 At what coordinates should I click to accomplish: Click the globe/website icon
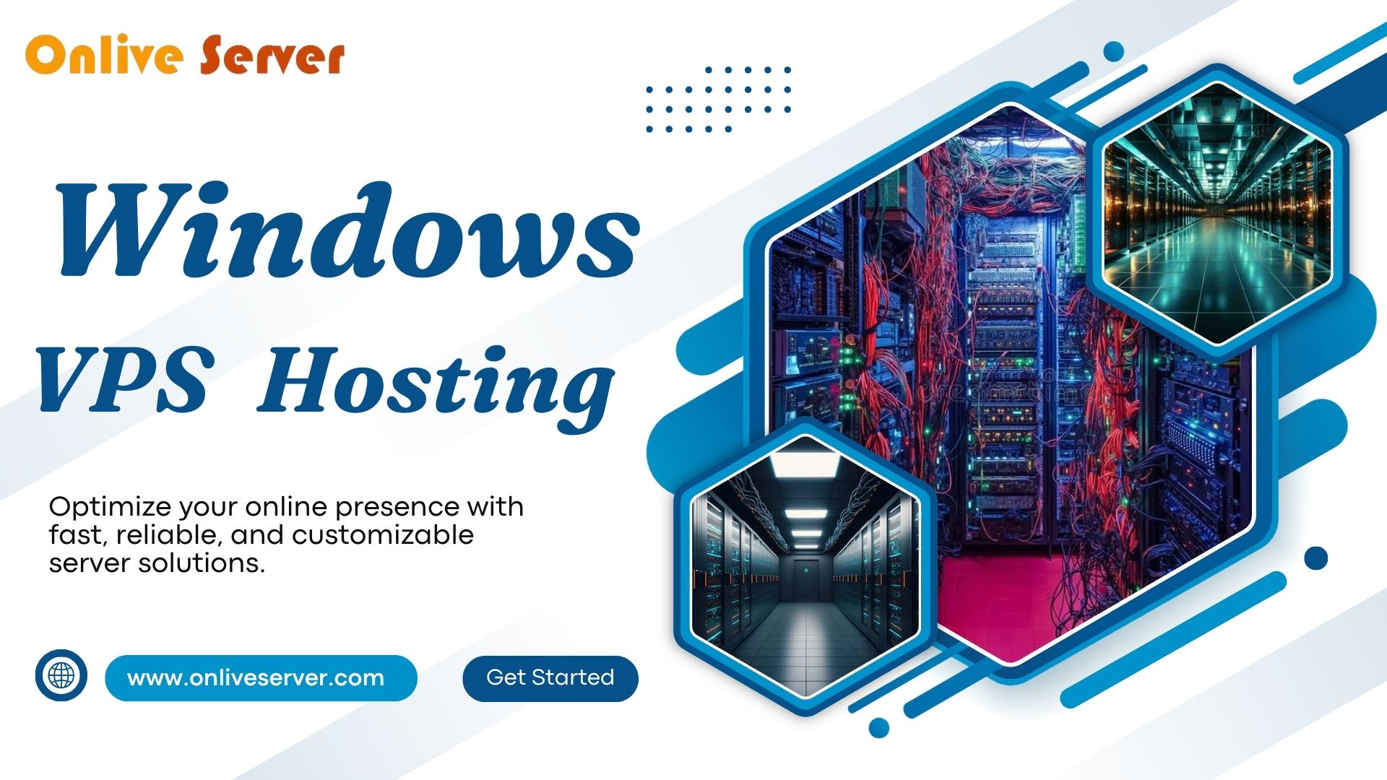pos(59,679)
